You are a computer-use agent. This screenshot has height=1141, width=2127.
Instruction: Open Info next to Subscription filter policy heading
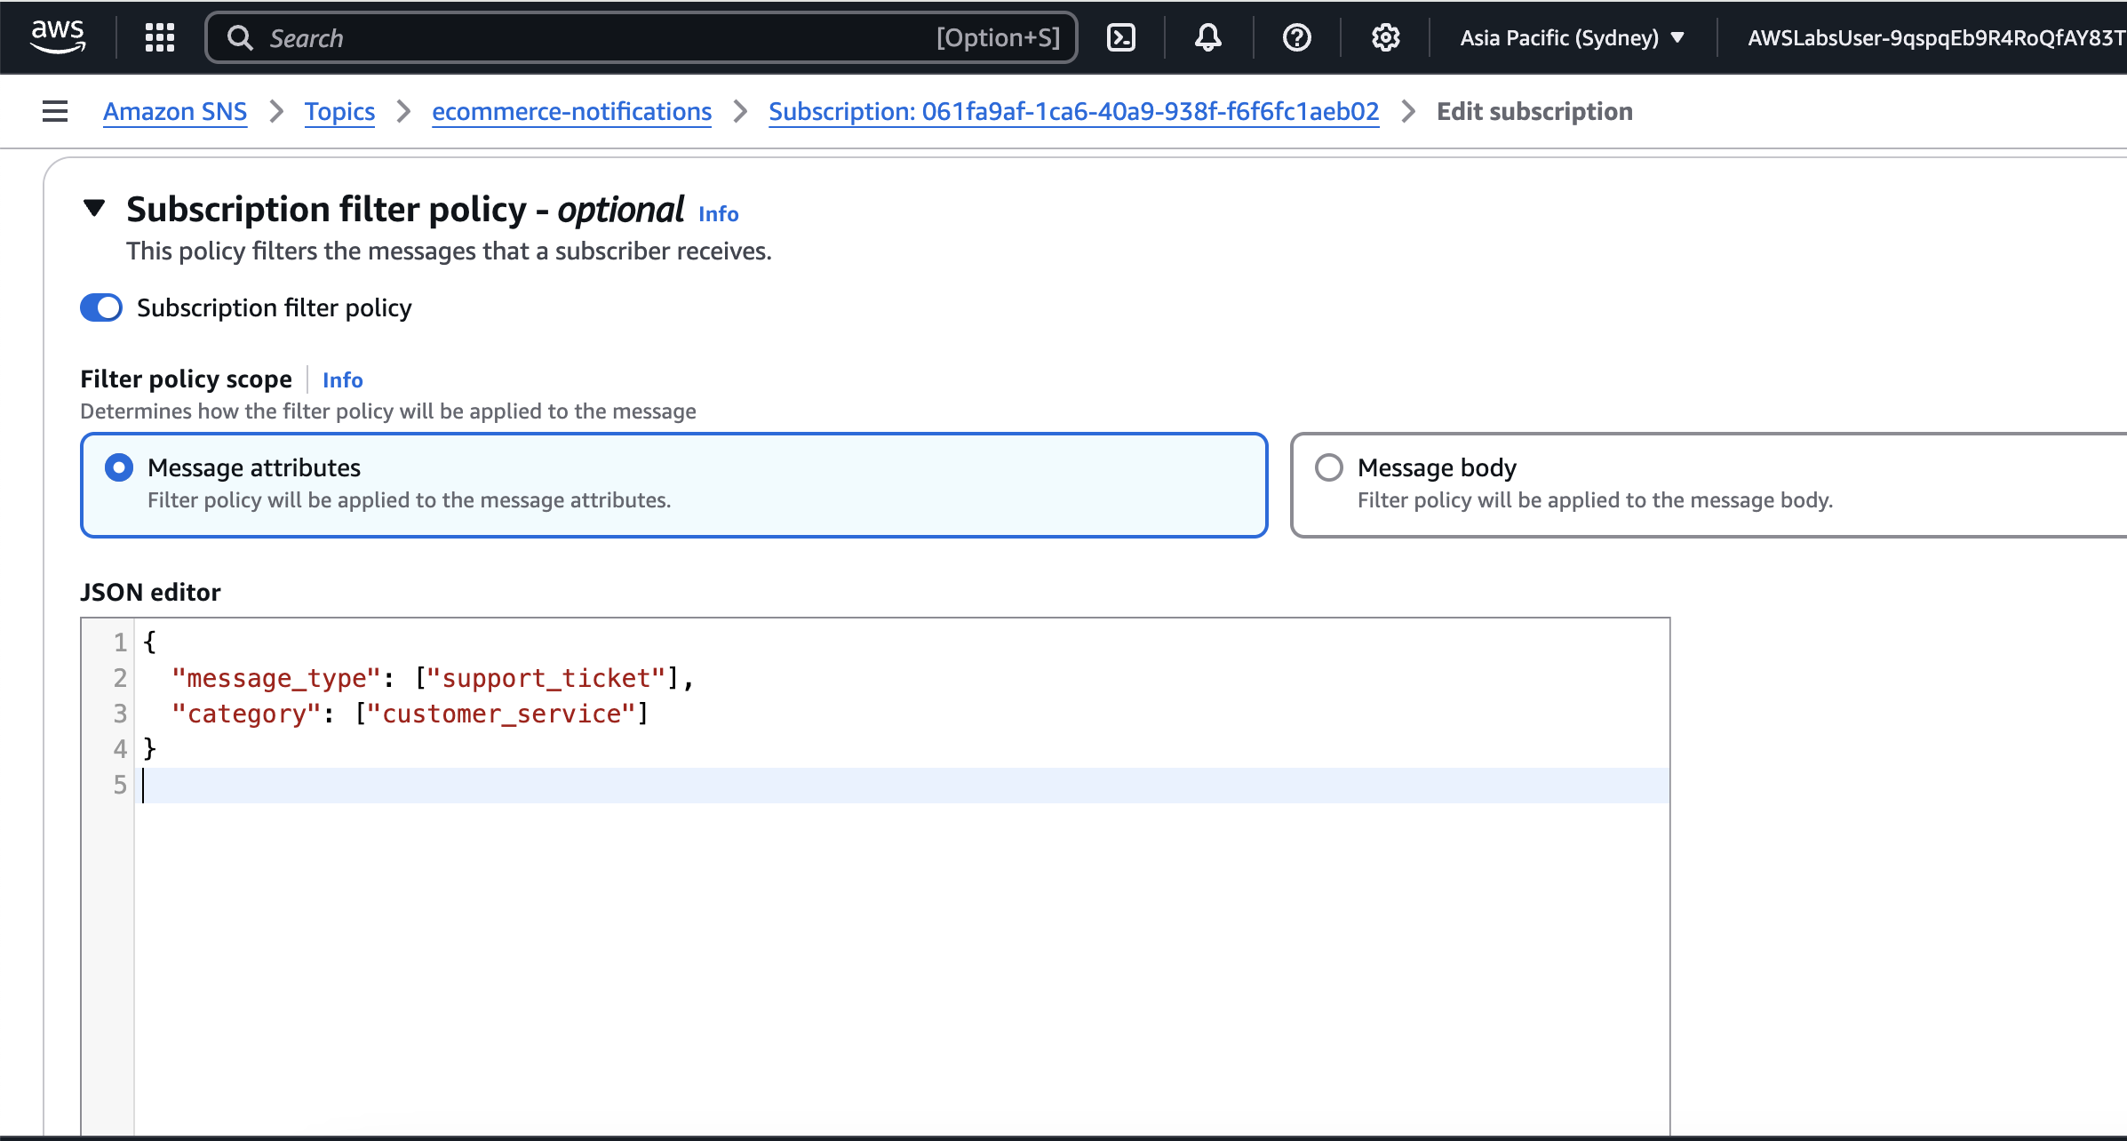coord(718,213)
